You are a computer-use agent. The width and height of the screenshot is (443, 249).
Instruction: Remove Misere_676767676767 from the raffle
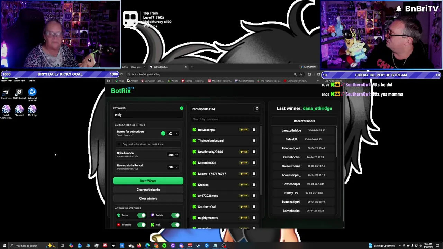[254, 174]
